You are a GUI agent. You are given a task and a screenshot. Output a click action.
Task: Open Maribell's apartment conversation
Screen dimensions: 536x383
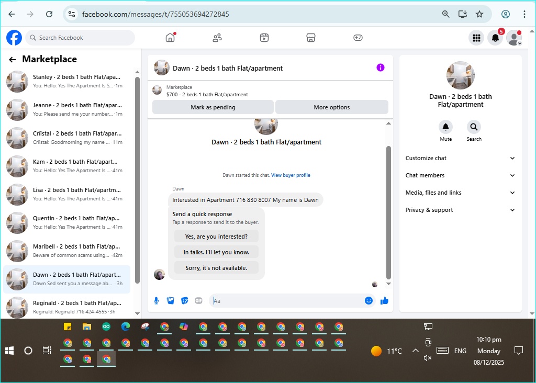(67, 251)
